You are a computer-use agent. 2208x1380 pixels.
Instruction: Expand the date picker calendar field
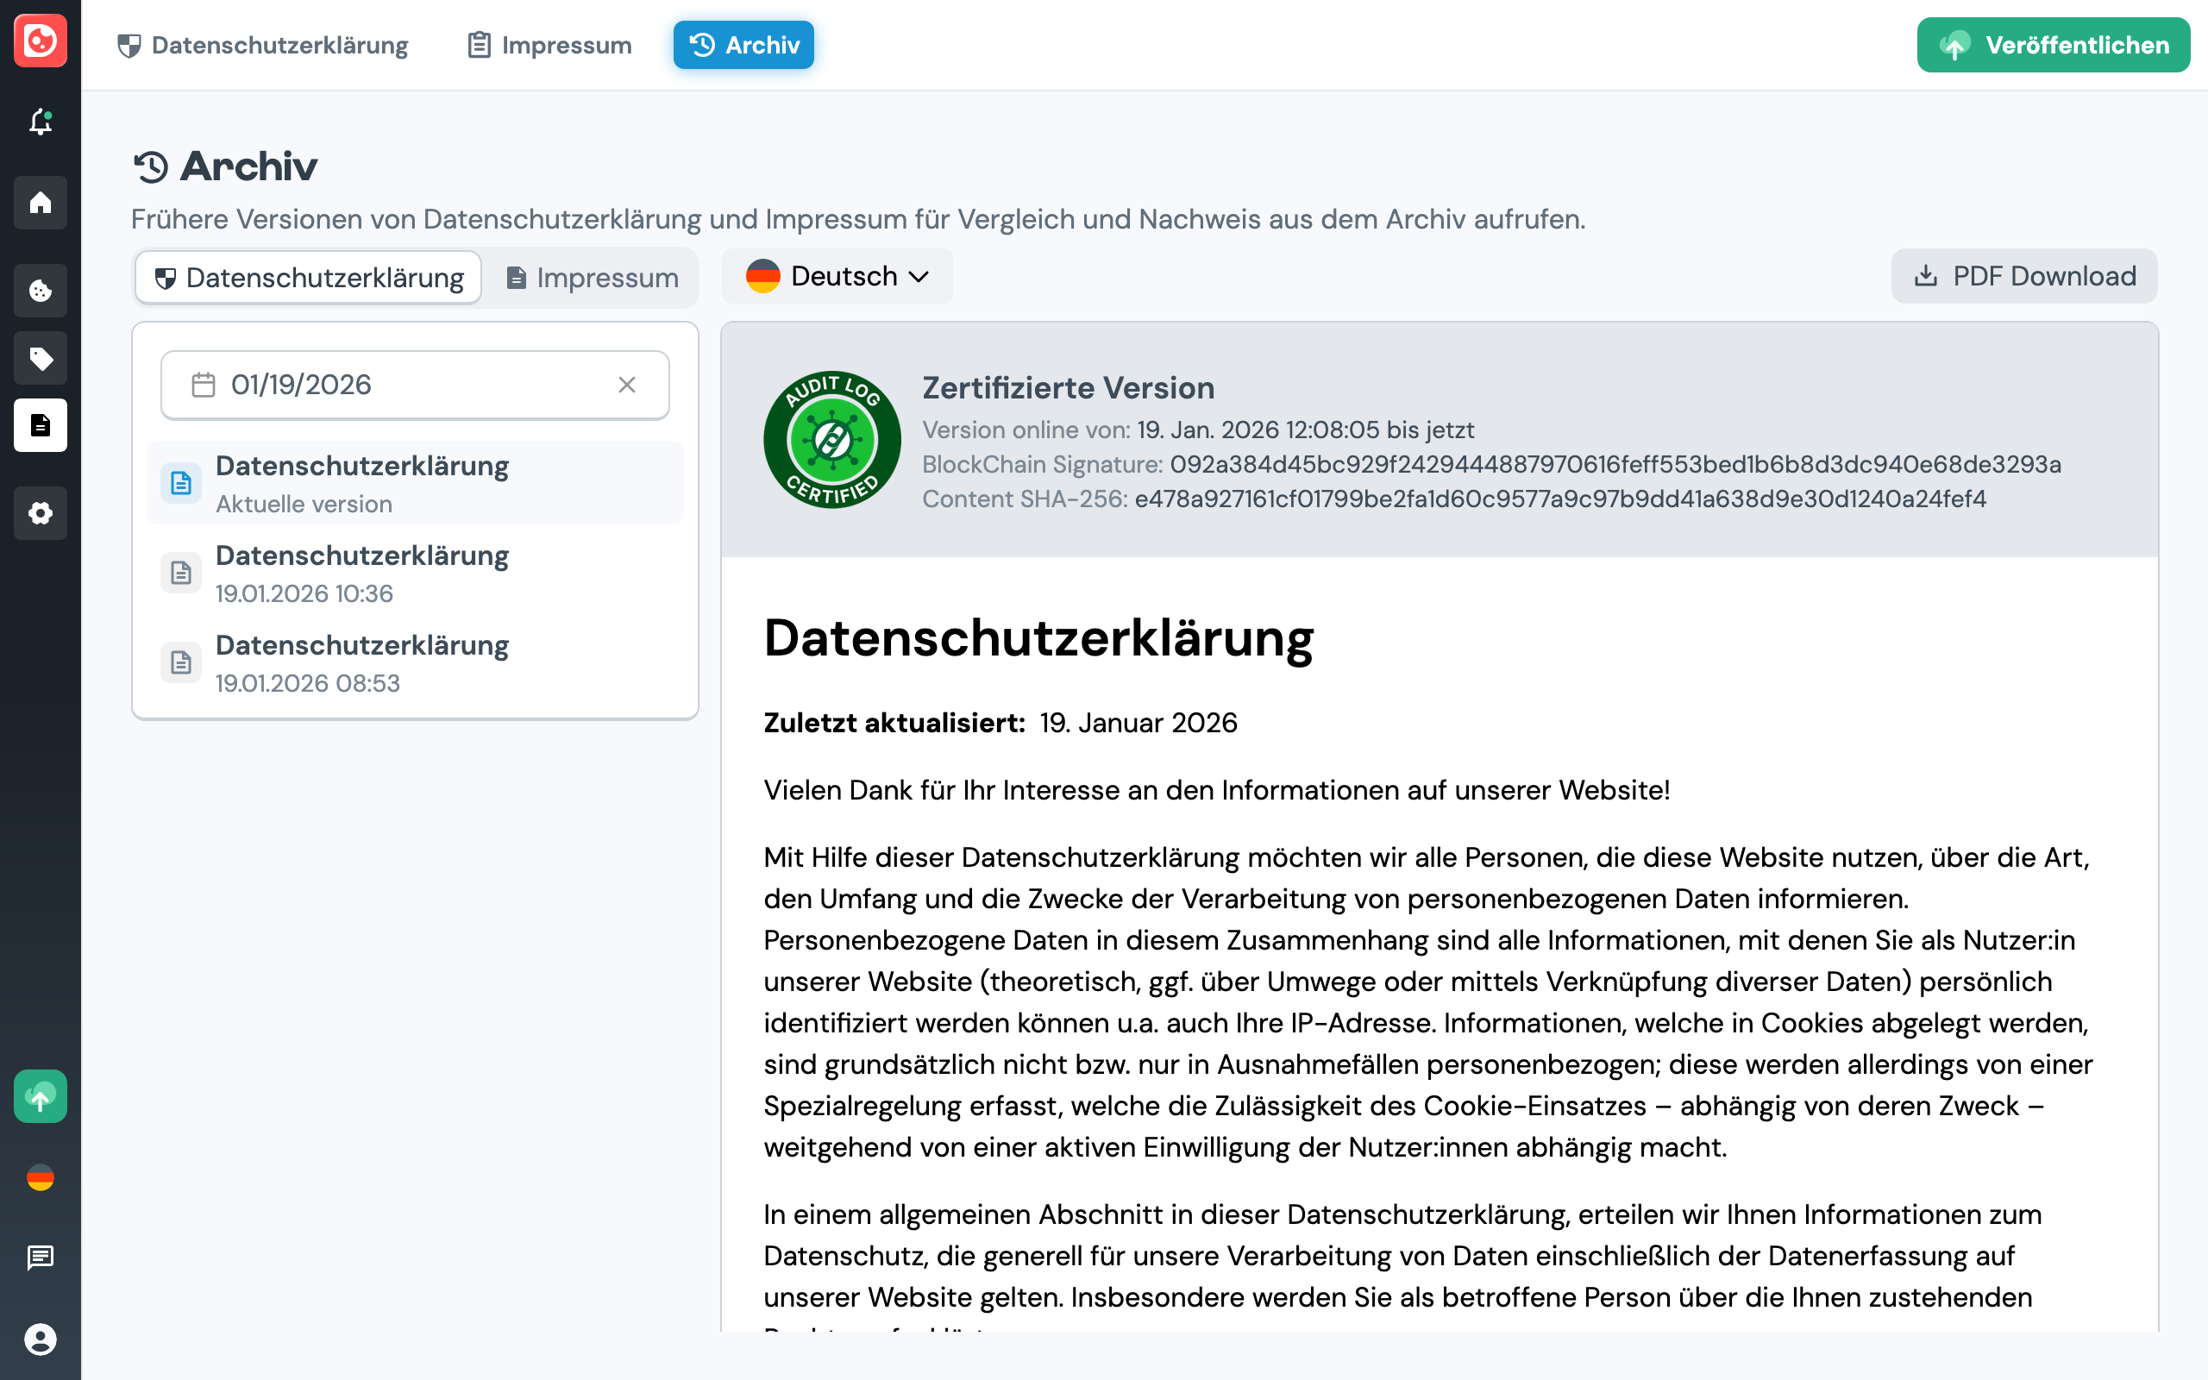pyautogui.click(x=204, y=385)
